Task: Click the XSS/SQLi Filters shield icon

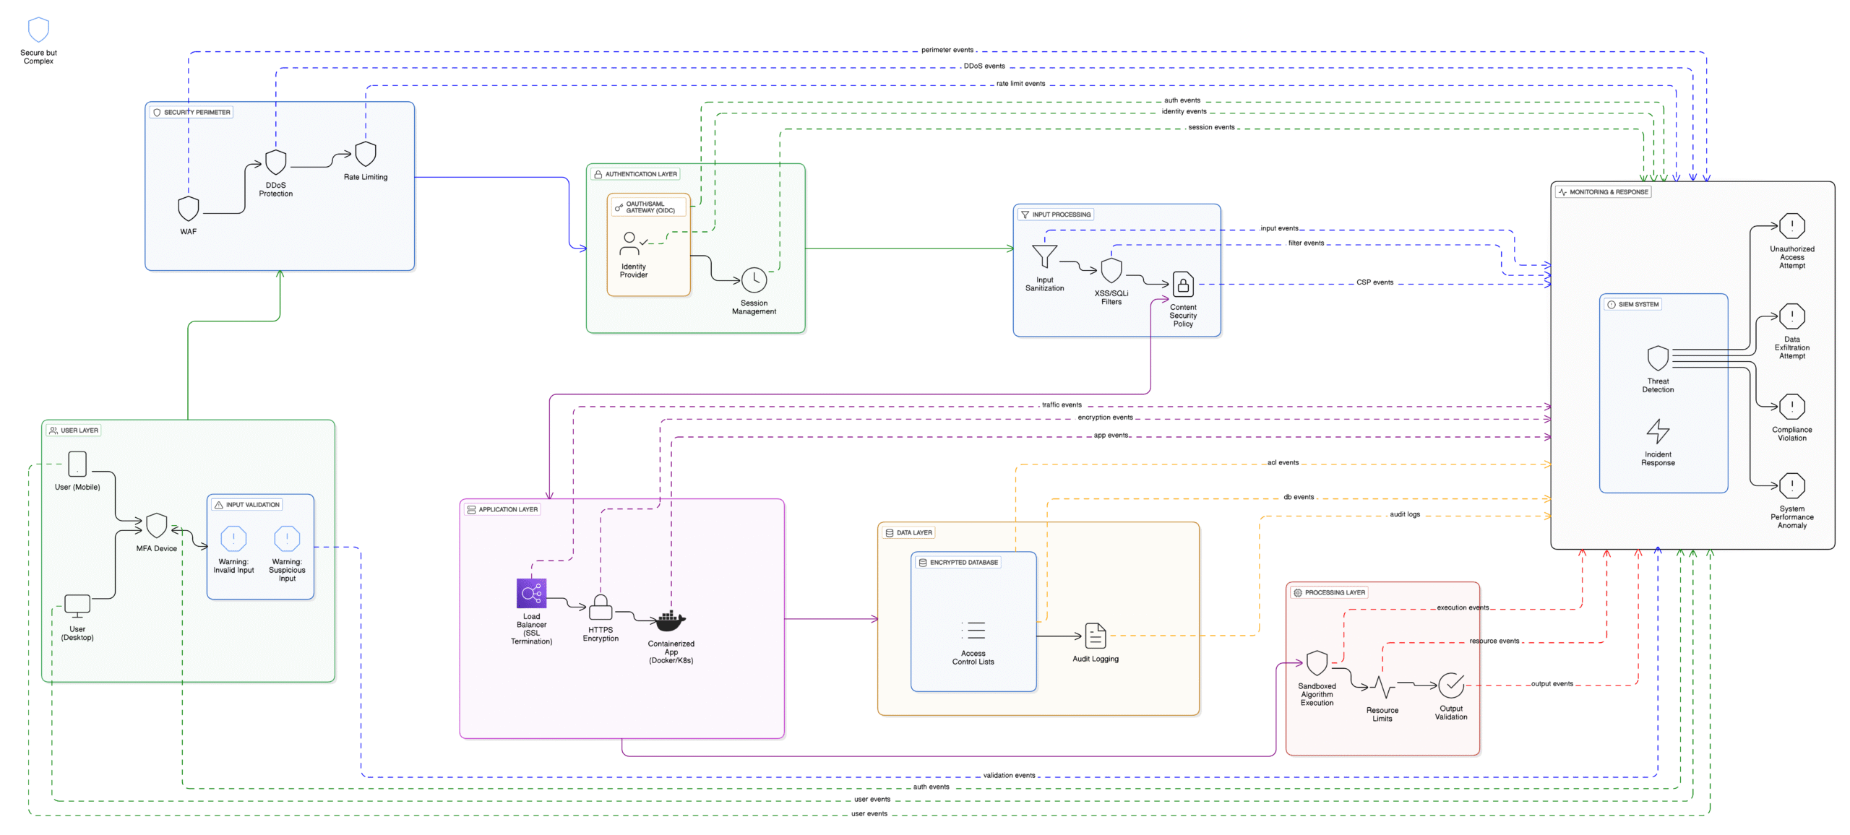Action: [x=1111, y=271]
